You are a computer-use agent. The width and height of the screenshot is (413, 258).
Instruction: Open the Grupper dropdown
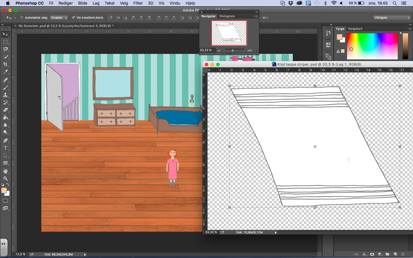tap(59, 18)
